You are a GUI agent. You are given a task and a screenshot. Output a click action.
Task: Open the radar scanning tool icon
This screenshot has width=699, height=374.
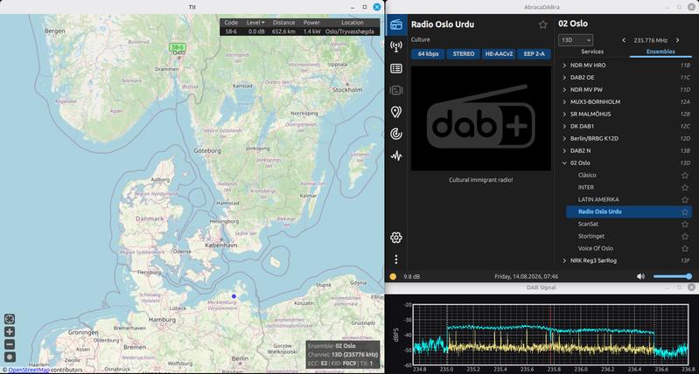pyautogui.click(x=395, y=134)
